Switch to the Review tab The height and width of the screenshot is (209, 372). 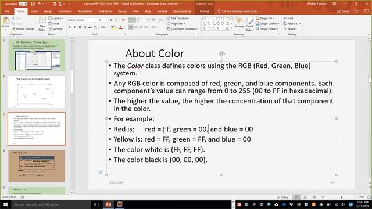pyautogui.click(x=122, y=12)
